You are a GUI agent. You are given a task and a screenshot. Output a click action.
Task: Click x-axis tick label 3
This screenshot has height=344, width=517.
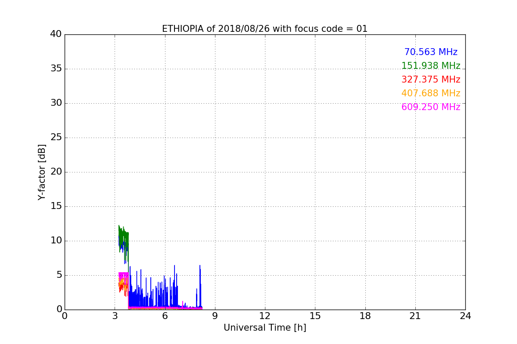115,316
